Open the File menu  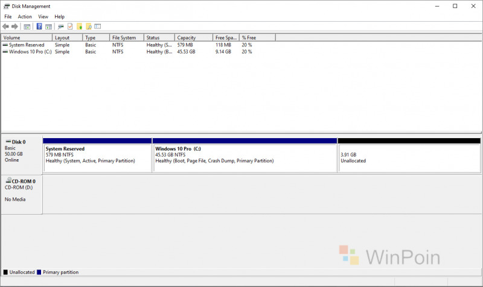point(8,17)
